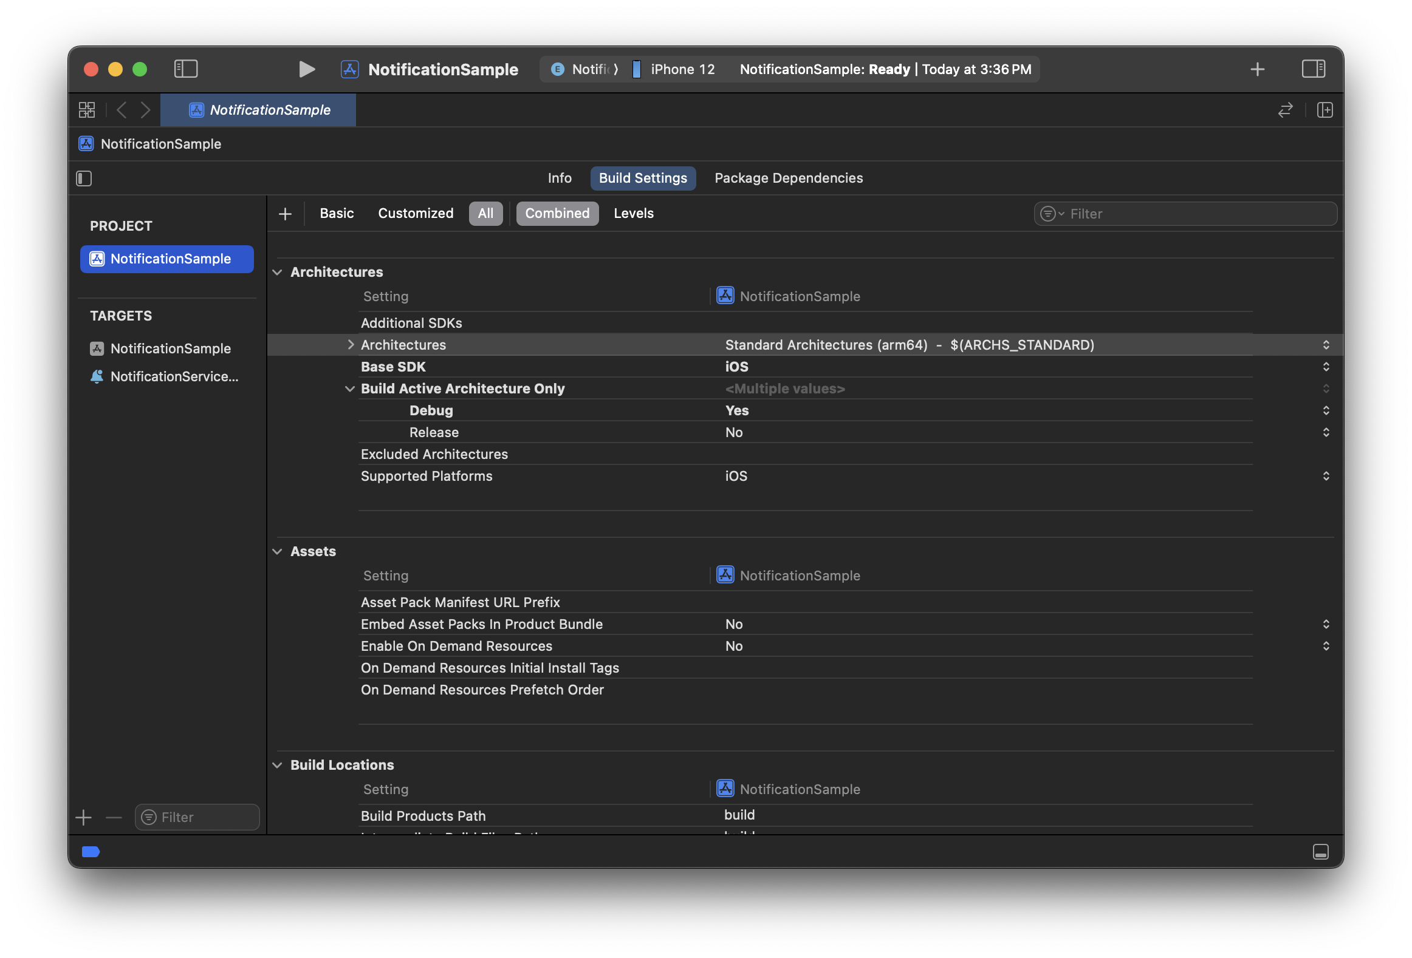Switch to the Info tab
1412x958 pixels.
559,178
